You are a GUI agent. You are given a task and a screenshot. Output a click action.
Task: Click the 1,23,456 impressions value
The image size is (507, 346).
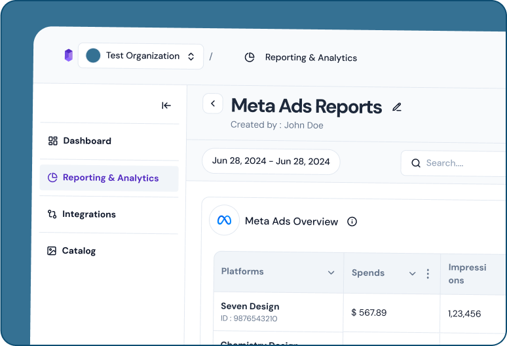click(x=464, y=314)
